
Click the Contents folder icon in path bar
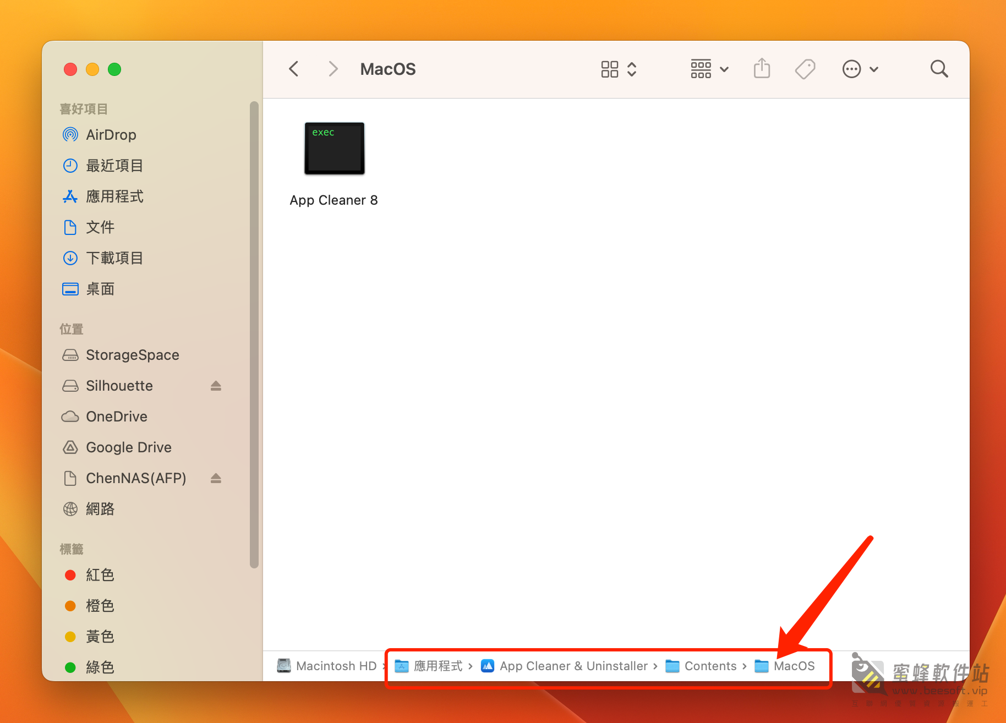(x=673, y=666)
